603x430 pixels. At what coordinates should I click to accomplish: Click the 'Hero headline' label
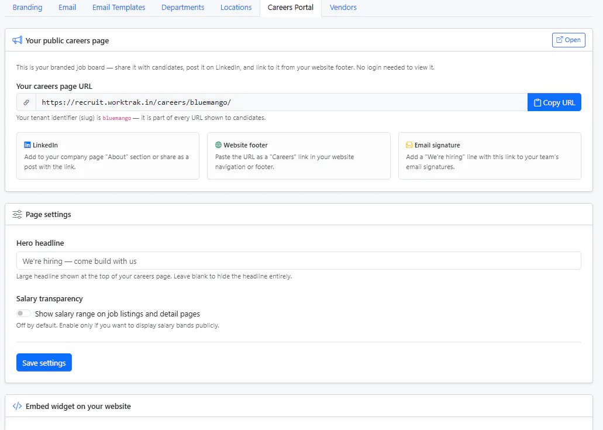(x=40, y=243)
